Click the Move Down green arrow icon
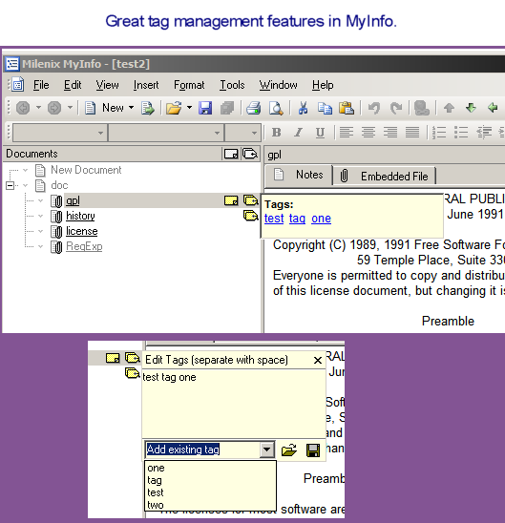The height and width of the screenshot is (523, 505). pyautogui.click(x=471, y=108)
